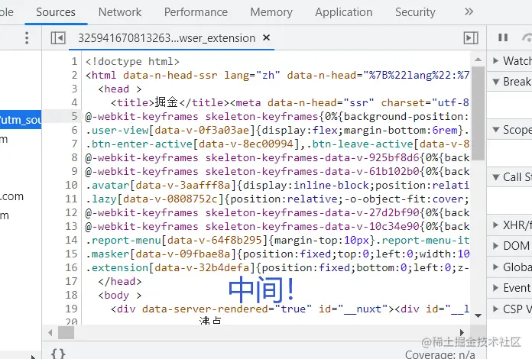The image size is (532, 359).
Task: Switch to the Application tab
Action: click(343, 12)
